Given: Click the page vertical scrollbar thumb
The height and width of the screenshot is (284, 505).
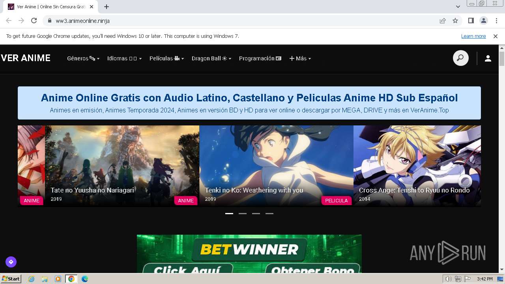Looking at the screenshot, I should tap(502, 58).
